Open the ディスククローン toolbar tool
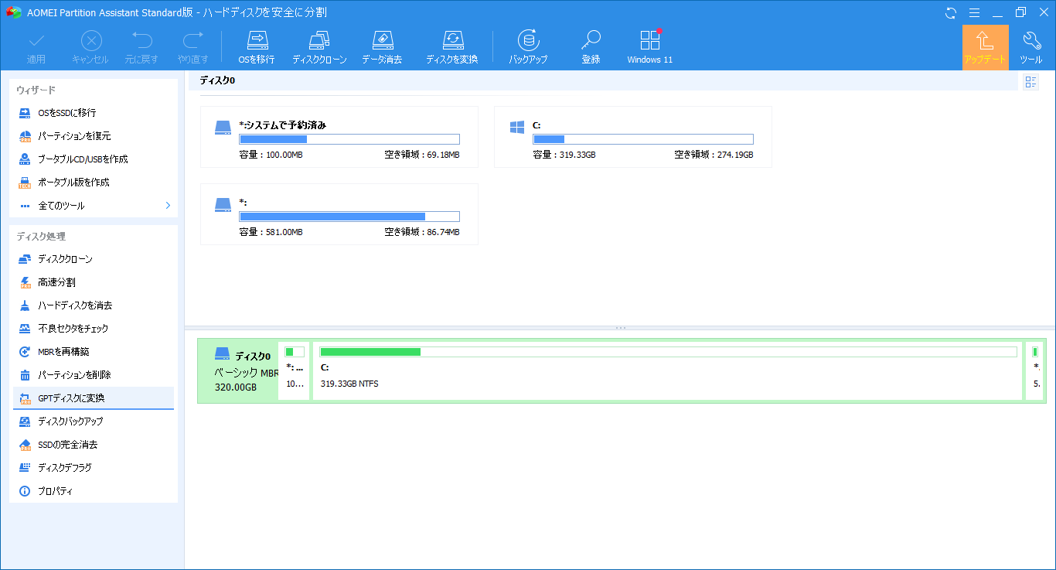1056x570 pixels. point(319,47)
